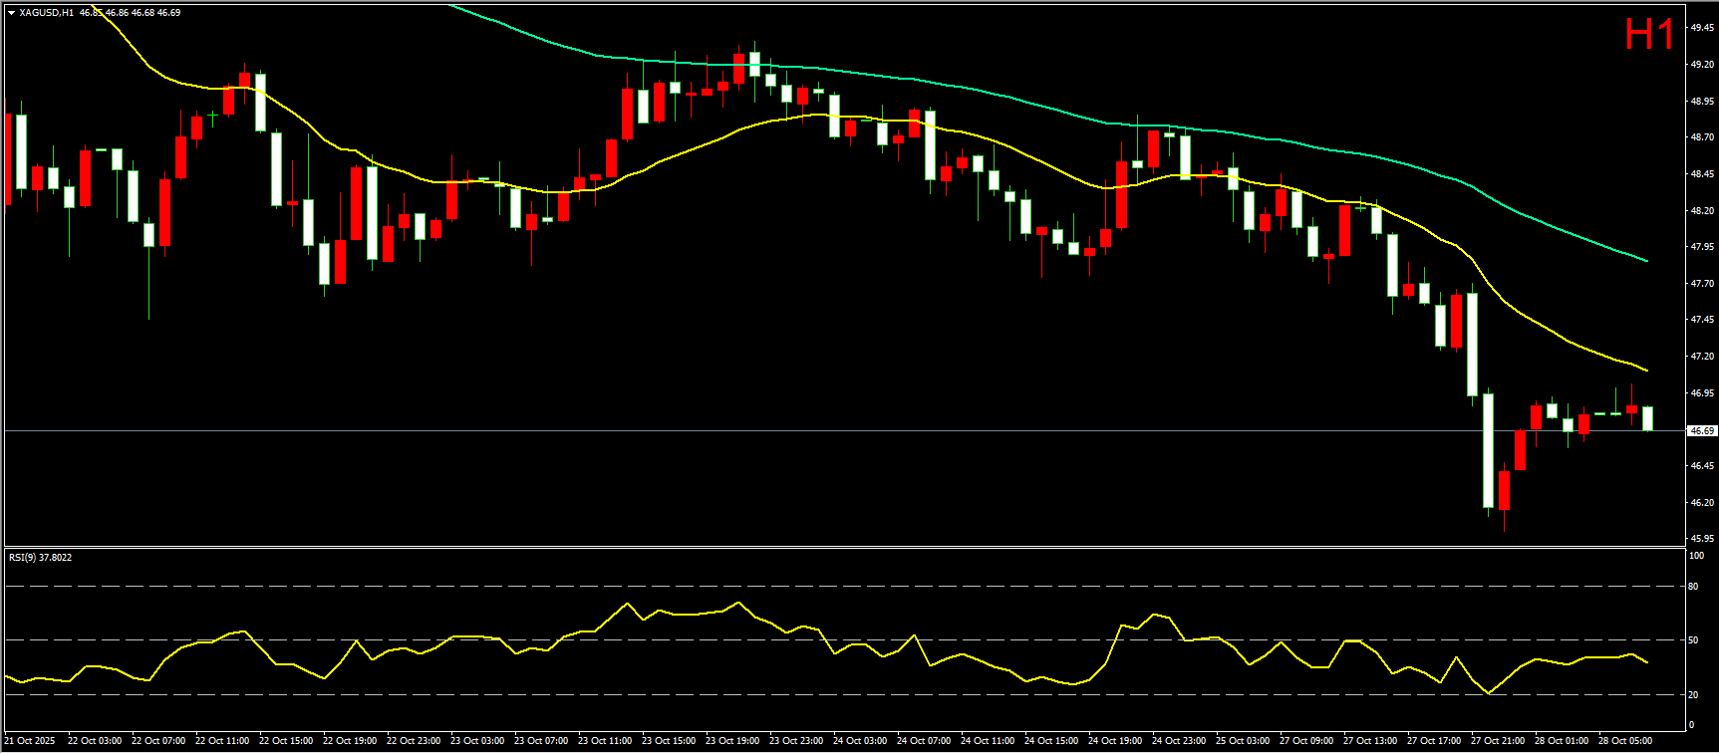
Task: Click the red H1 timeframe label
Action: pos(1649,35)
